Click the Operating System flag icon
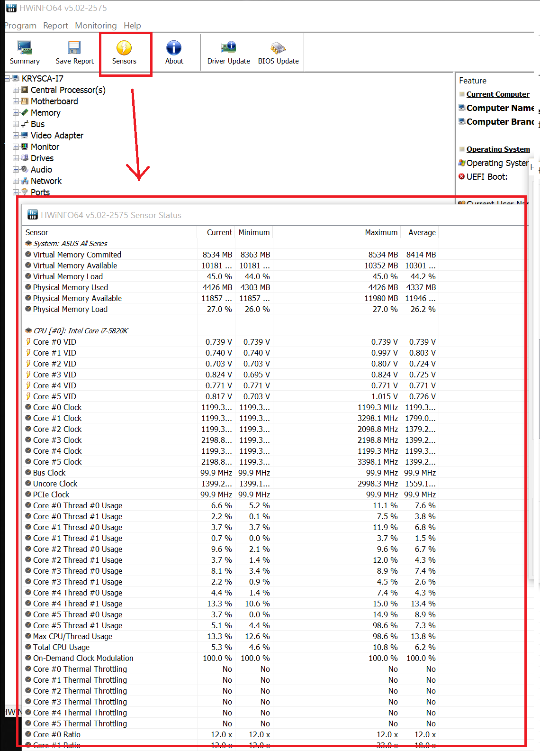Screen dimensions: 540x751 coord(461,163)
